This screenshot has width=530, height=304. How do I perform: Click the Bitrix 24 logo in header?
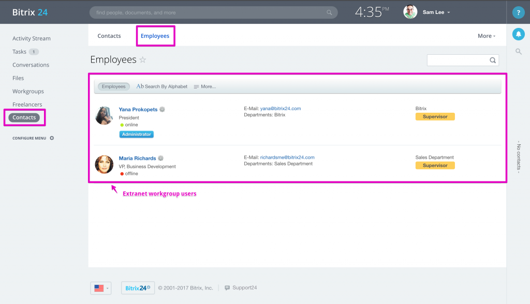click(30, 12)
